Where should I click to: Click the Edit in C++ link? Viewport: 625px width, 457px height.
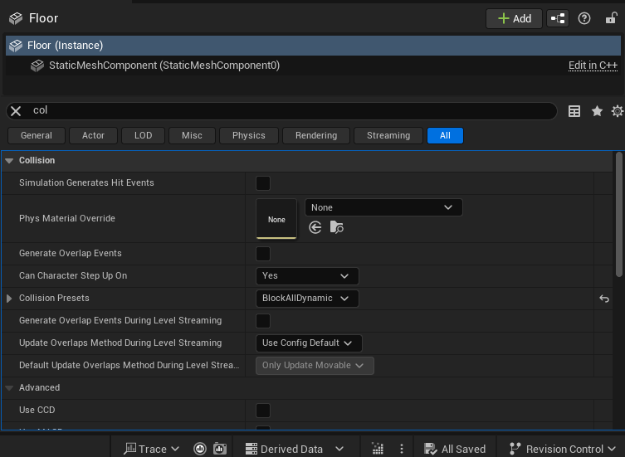point(593,66)
